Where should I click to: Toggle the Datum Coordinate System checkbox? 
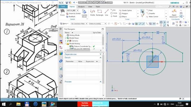coord(70,46)
